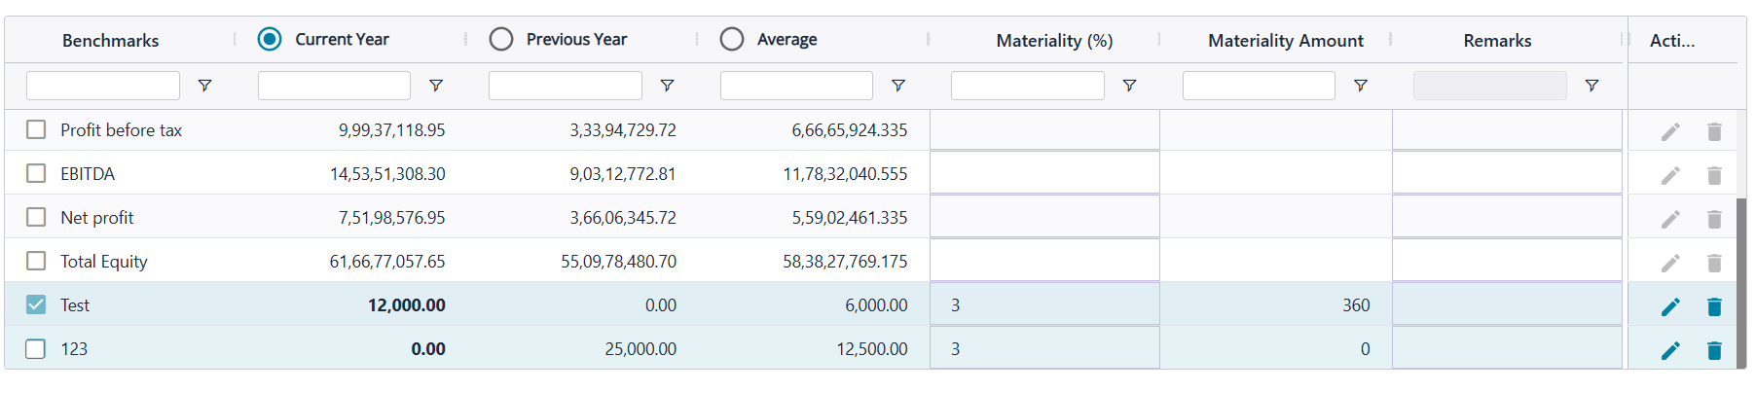Open filter icon for Remarks column
Image resolution: width=1756 pixels, height=393 pixels.
(1591, 86)
